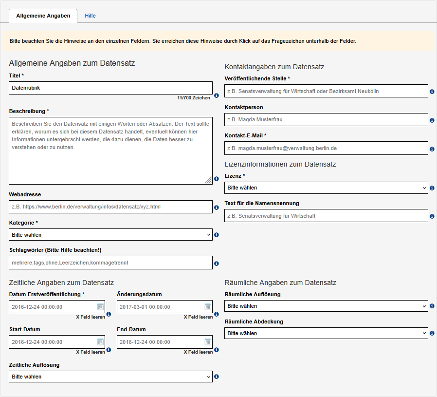Expand the Kategorie dropdown

(110, 235)
